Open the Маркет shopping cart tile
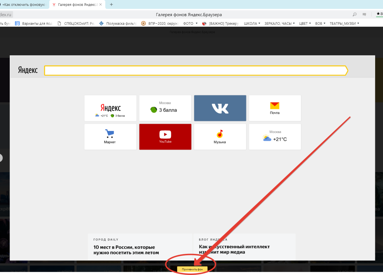 coord(110,137)
